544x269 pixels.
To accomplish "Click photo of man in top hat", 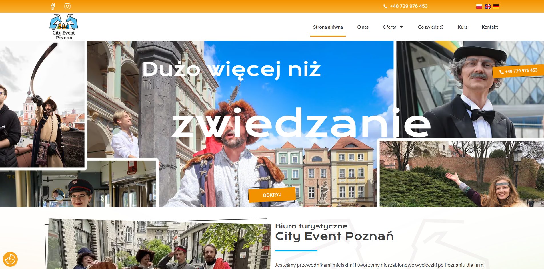I will (470, 89).
